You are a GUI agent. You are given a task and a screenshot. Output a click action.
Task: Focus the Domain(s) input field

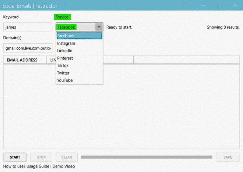[x=28, y=48]
